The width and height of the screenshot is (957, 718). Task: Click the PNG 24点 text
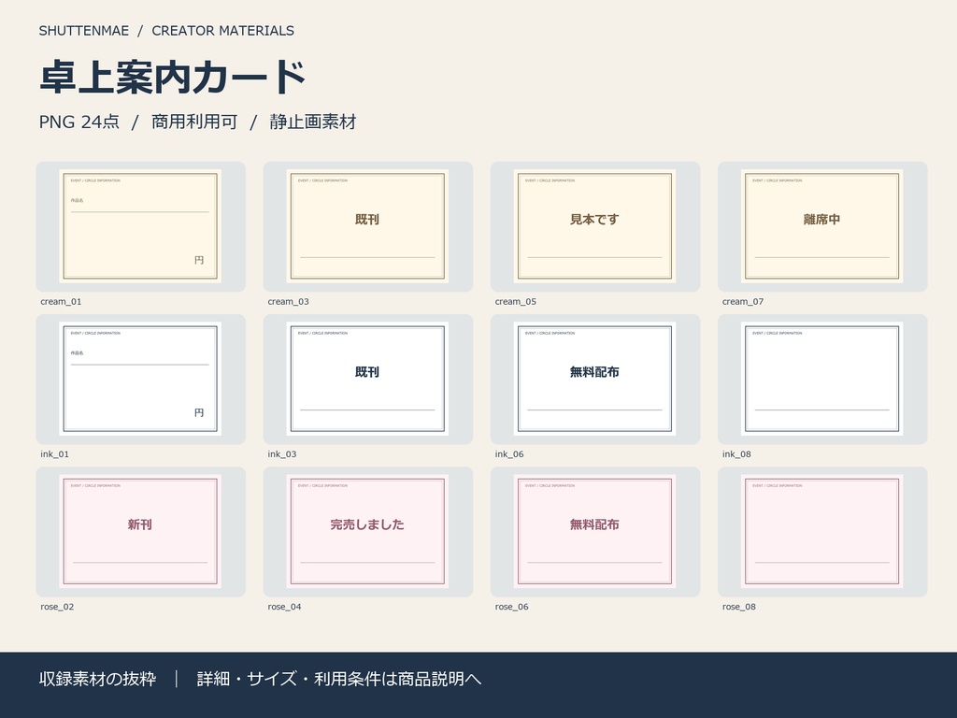click(79, 122)
